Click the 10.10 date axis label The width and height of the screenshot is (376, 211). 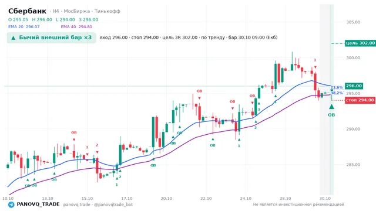8,198
